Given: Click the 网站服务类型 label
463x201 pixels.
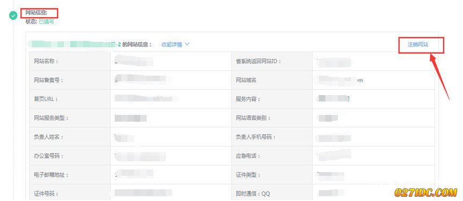Looking at the screenshot, I should click(51, 118).
